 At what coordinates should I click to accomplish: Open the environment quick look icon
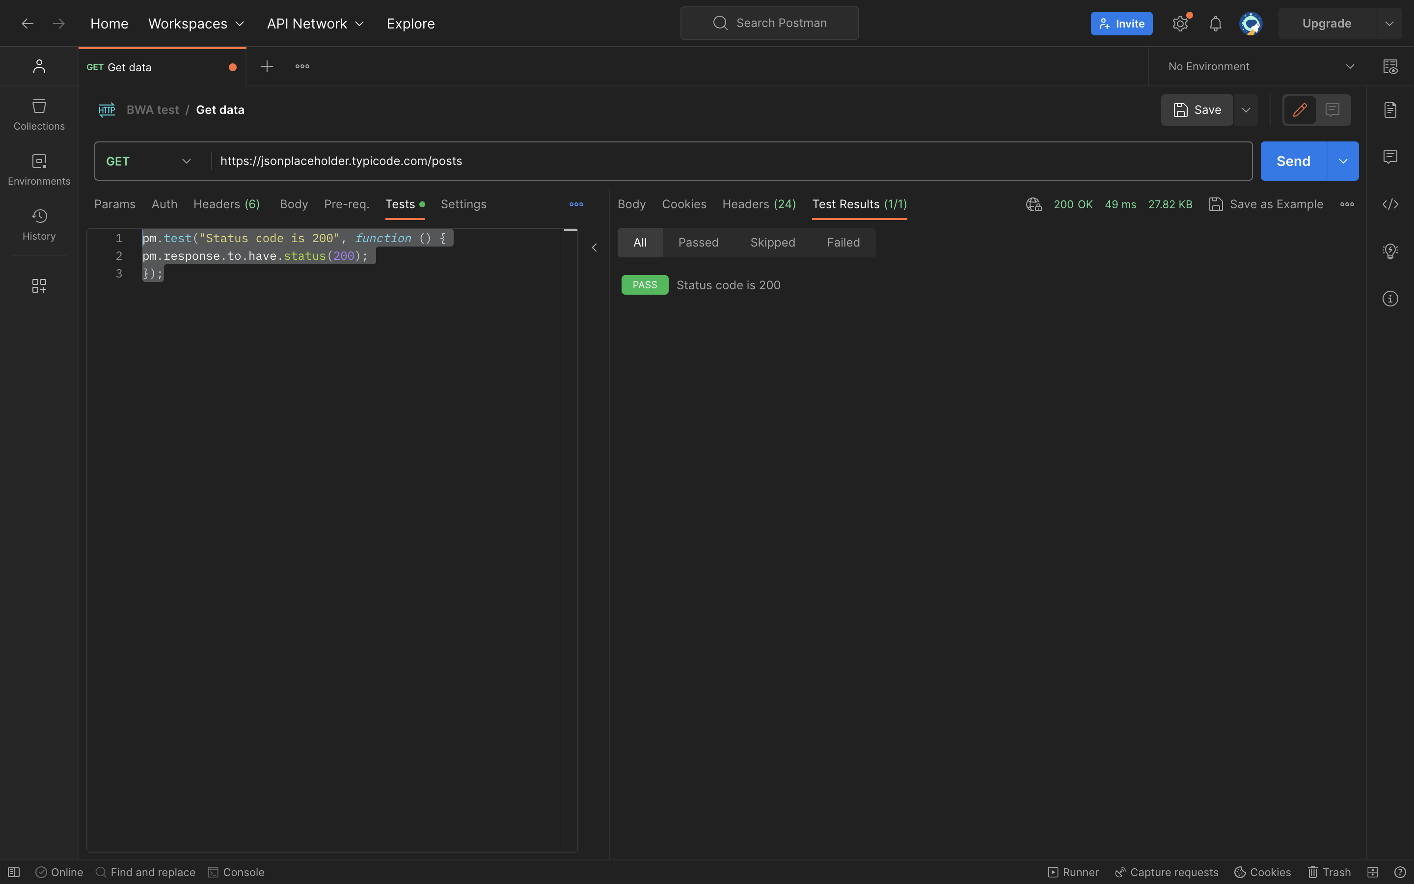click(1390, 67)
